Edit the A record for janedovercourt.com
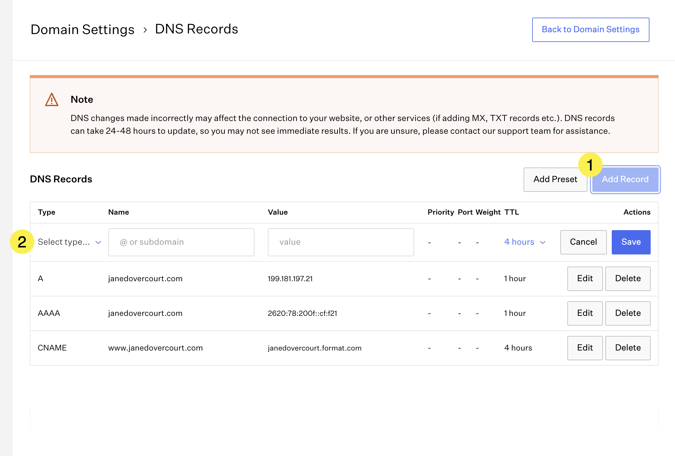675x456 pixels. coord(585,278)
